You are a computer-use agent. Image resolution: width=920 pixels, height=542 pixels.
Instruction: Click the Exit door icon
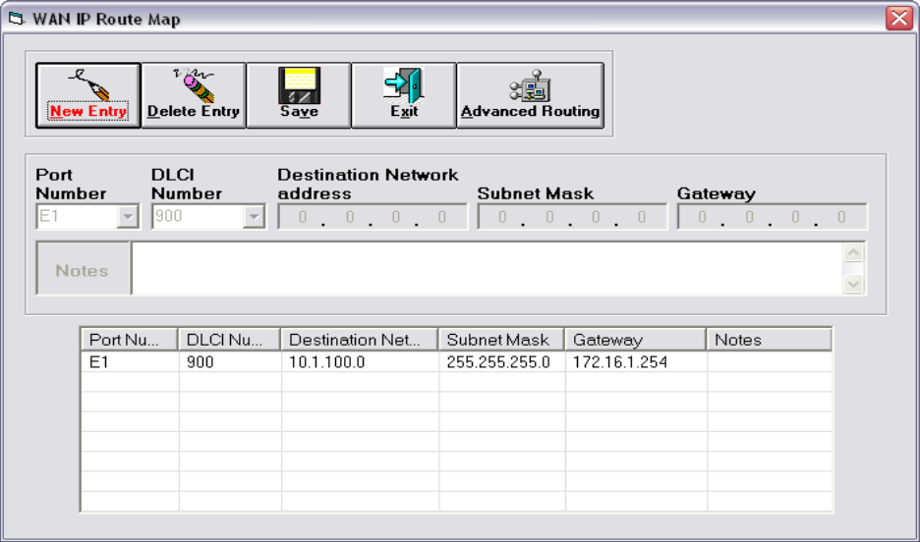[403, 85]
